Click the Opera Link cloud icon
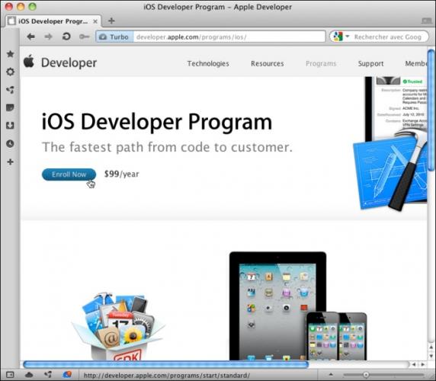 29,375
